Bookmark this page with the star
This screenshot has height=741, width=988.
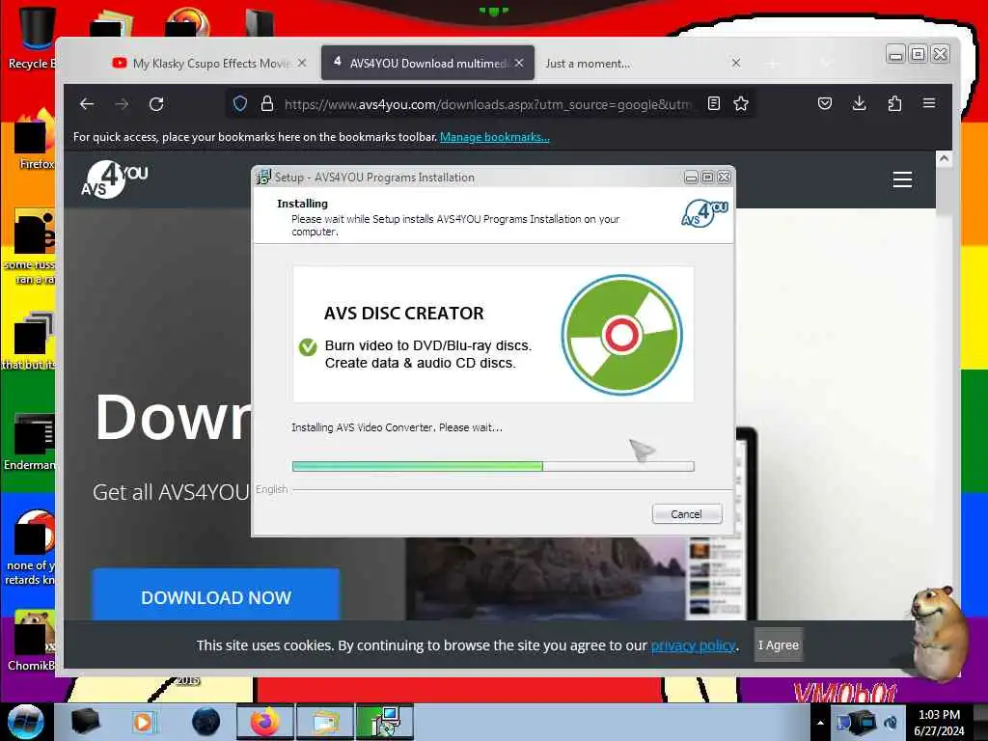pyautogui.click(x=741, y=103)
